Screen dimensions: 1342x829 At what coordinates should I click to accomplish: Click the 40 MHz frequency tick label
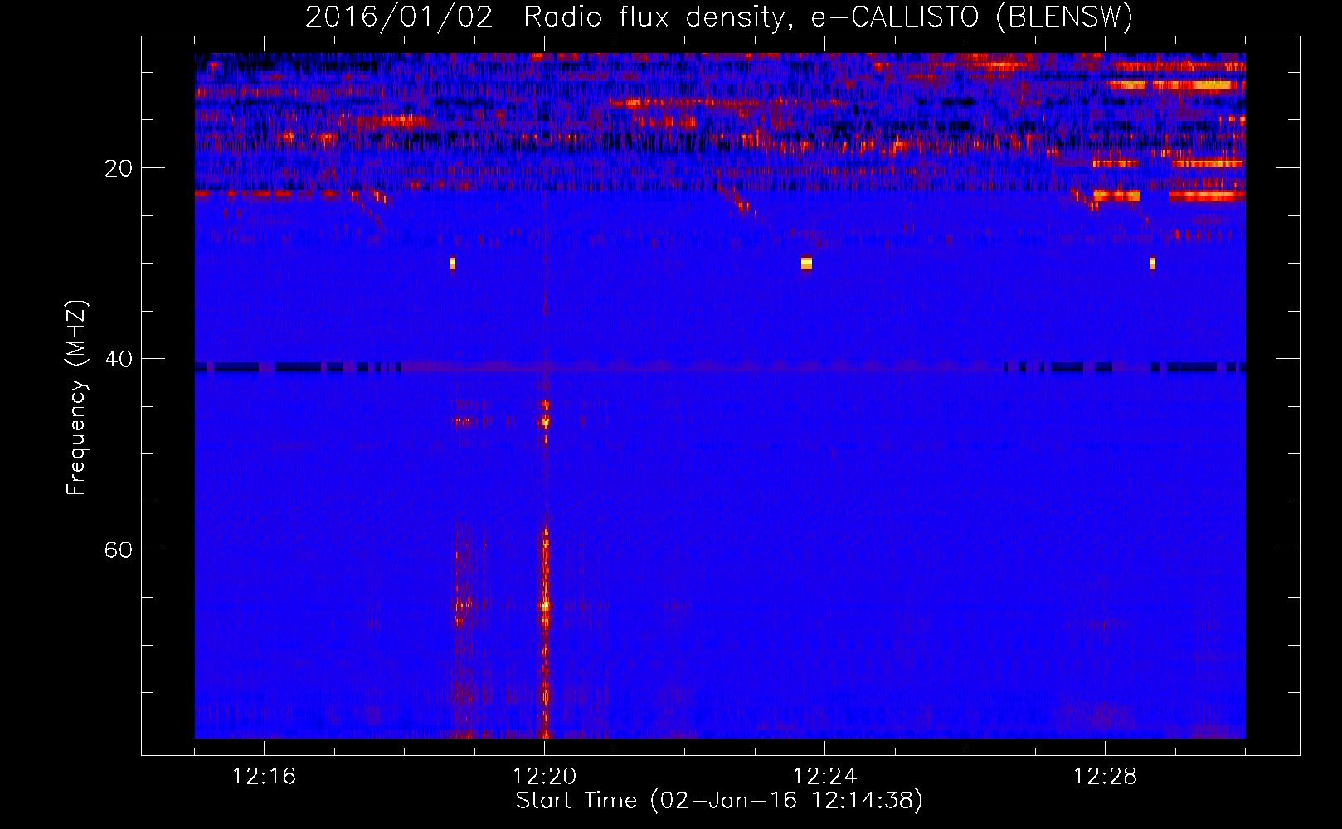(x=119, y=359)
